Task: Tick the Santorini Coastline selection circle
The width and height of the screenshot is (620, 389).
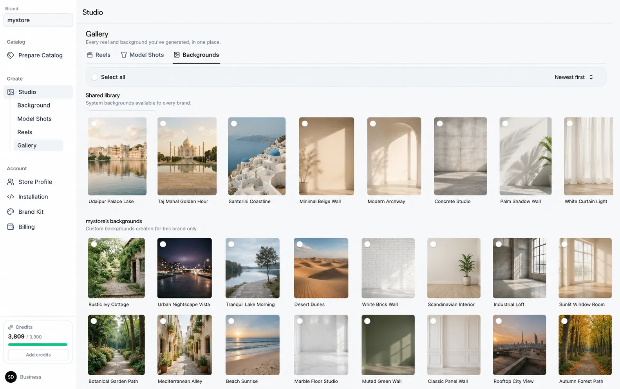Action: 234,124
